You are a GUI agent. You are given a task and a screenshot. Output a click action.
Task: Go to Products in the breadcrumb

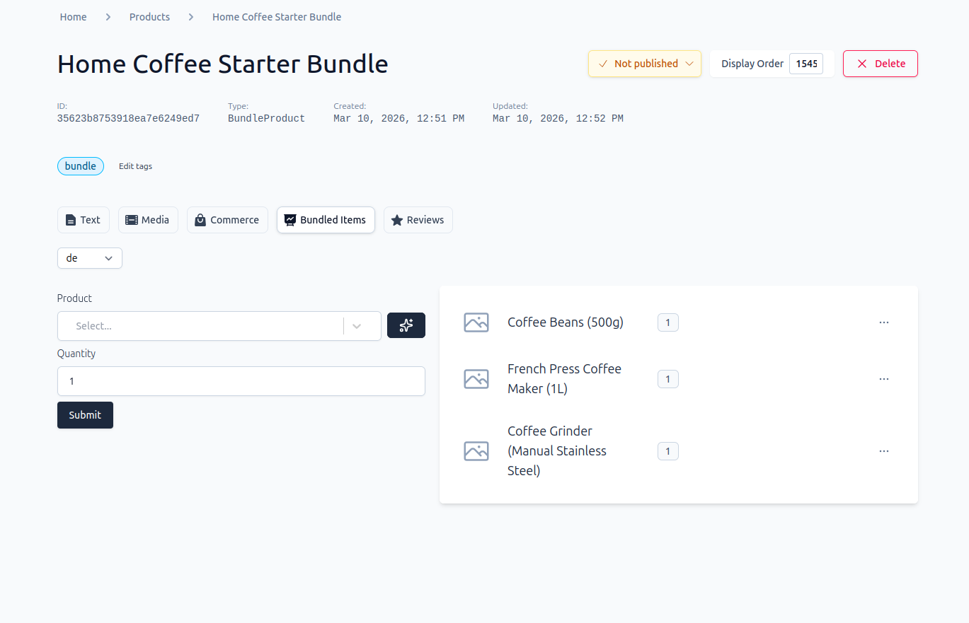click(149, 17)
